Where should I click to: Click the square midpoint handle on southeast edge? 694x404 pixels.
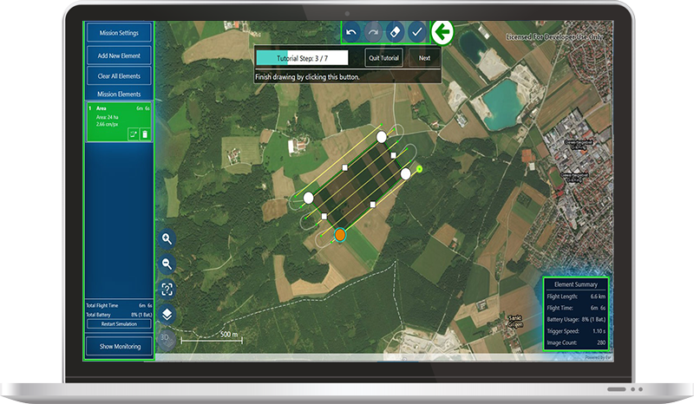tap(373, 205)
